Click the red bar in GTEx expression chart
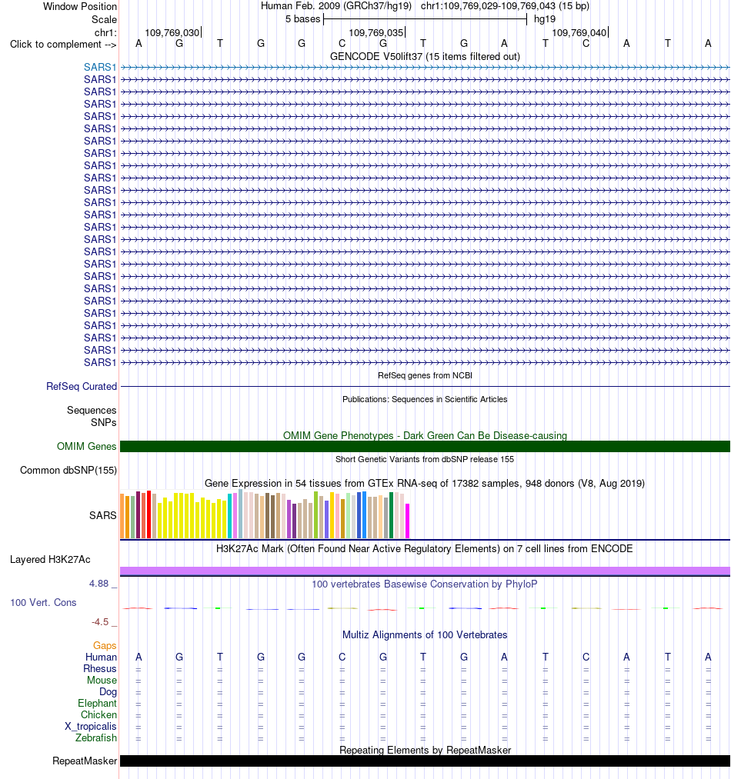The image size is (731, 779). (x=149, y=514)
